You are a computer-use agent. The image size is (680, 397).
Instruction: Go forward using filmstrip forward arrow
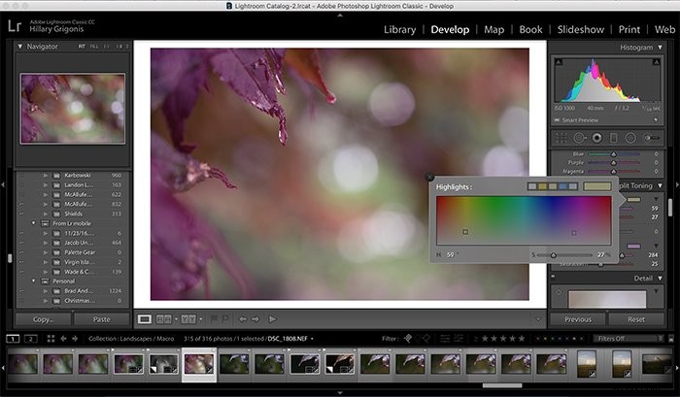pos(75,339)
